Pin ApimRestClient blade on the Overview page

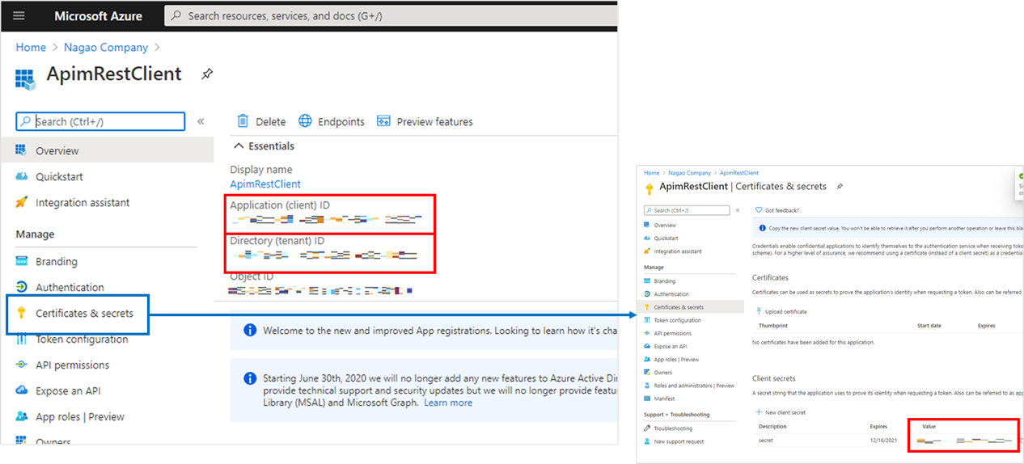207,74
